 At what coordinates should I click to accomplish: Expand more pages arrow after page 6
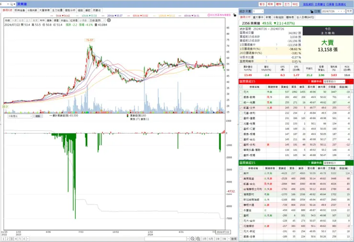point(28,239)
